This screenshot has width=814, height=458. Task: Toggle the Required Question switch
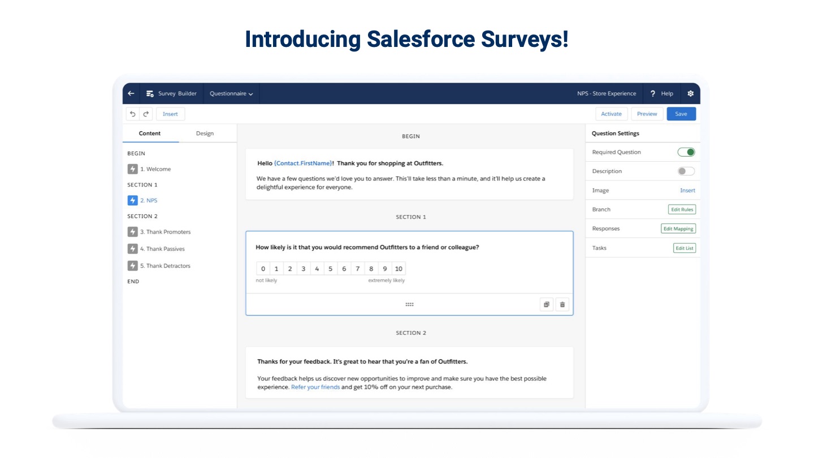click(x=686, y=152)
